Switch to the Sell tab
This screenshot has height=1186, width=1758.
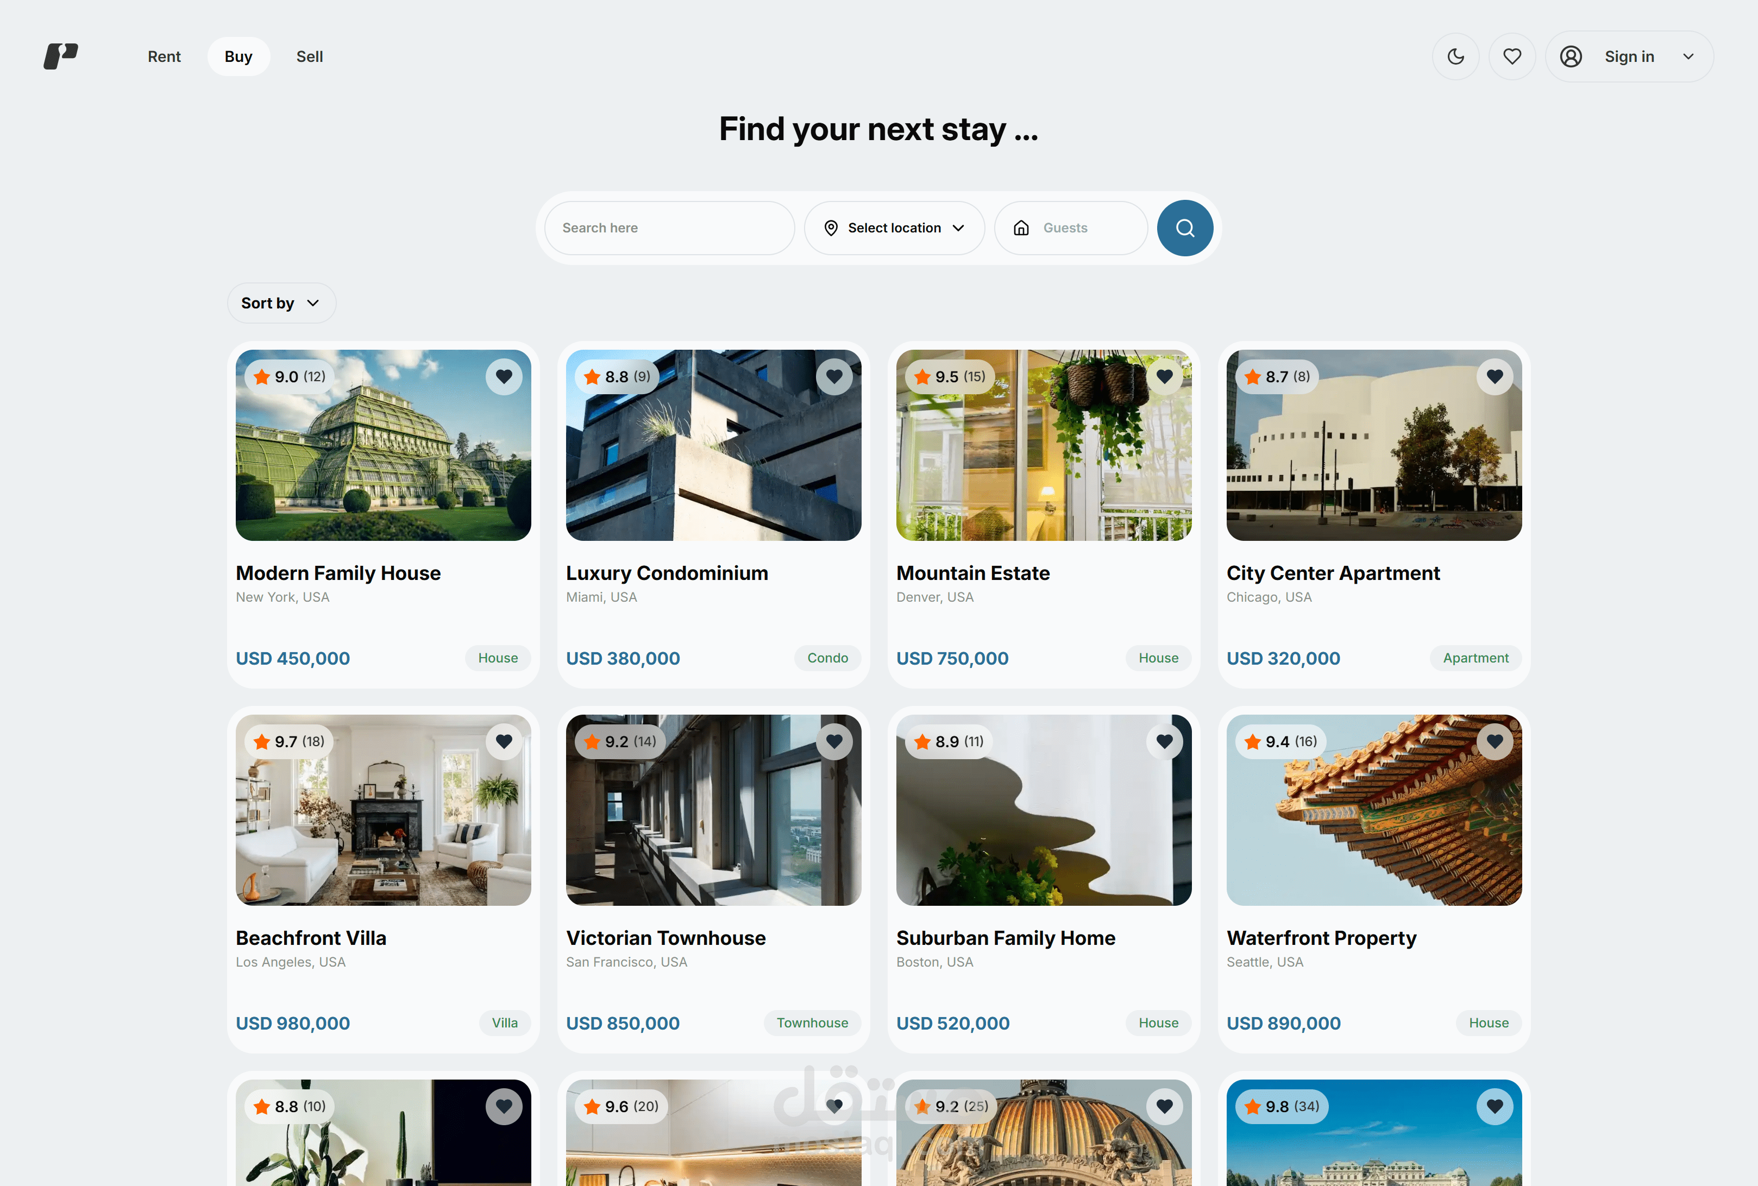coord(310,56)
